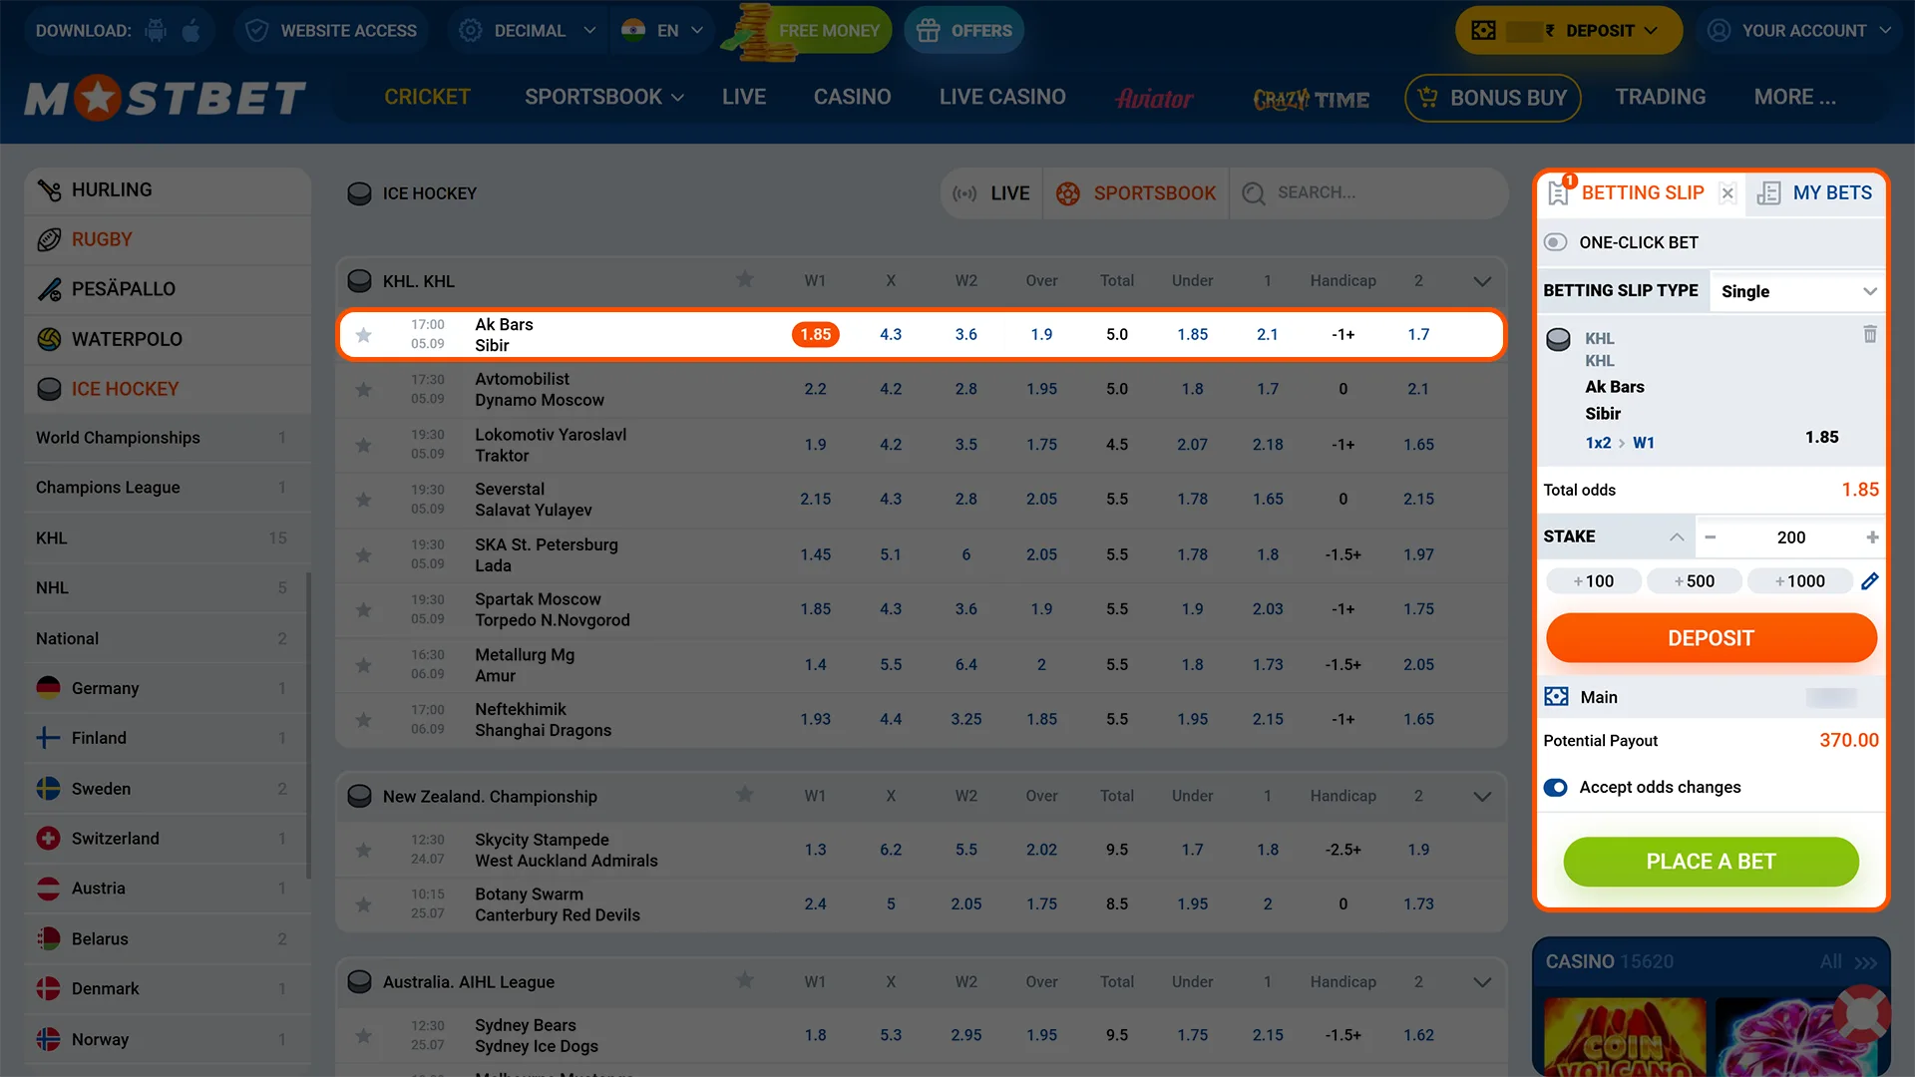Open the Your Account dropdown
The image size is (1915, 1077).
click(1798, 30)
